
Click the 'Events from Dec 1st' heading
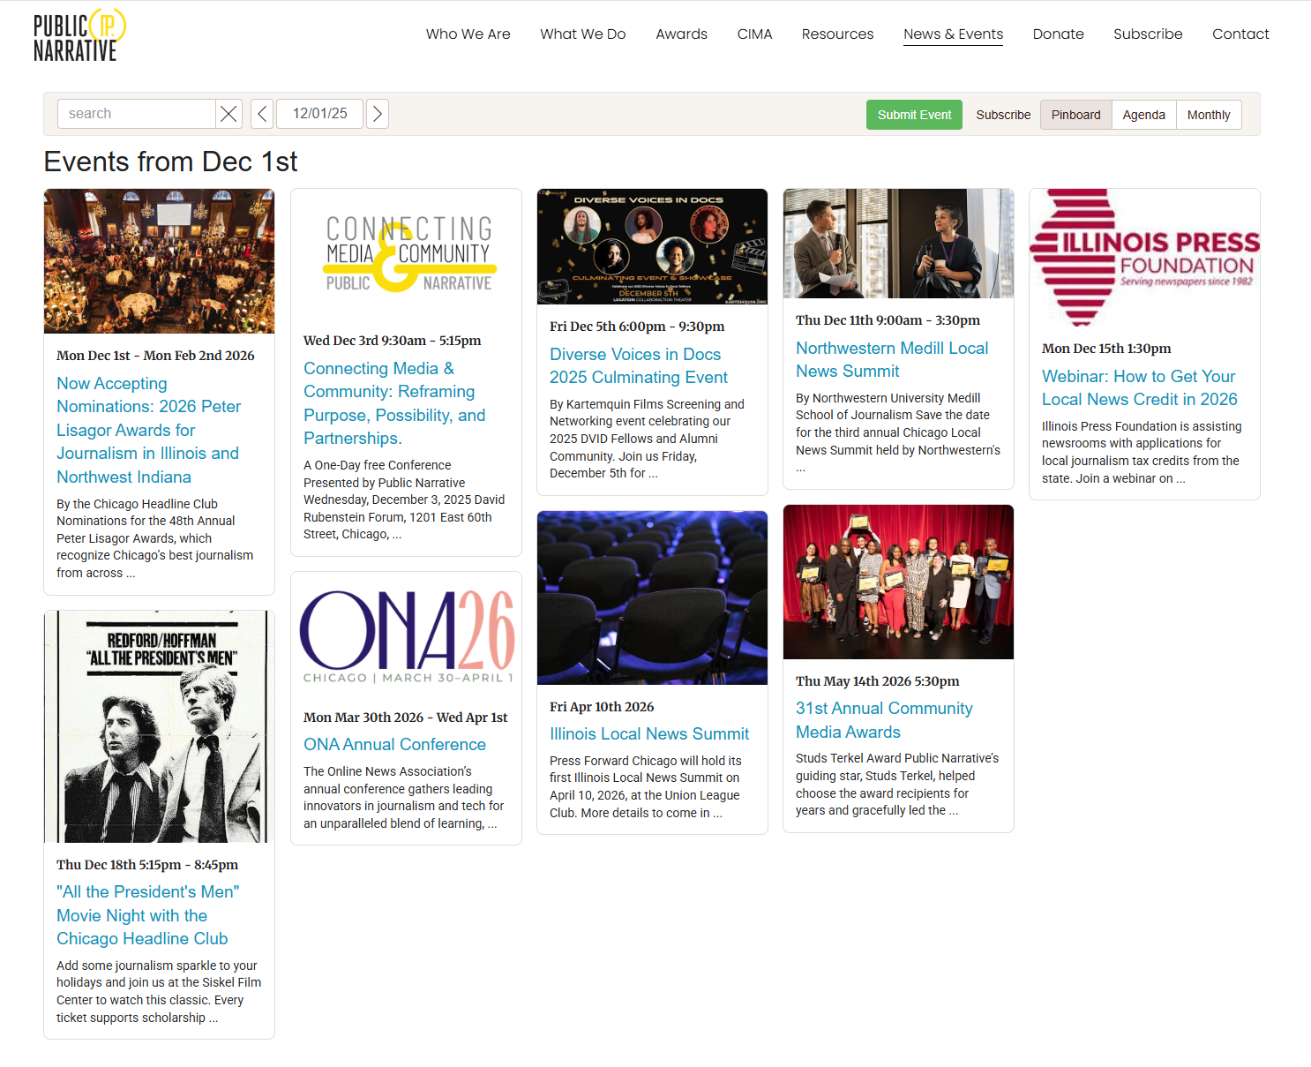click(171, 162)
